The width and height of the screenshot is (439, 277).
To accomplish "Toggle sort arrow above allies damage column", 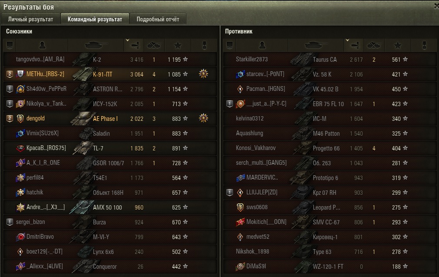I will click(127, 40).
